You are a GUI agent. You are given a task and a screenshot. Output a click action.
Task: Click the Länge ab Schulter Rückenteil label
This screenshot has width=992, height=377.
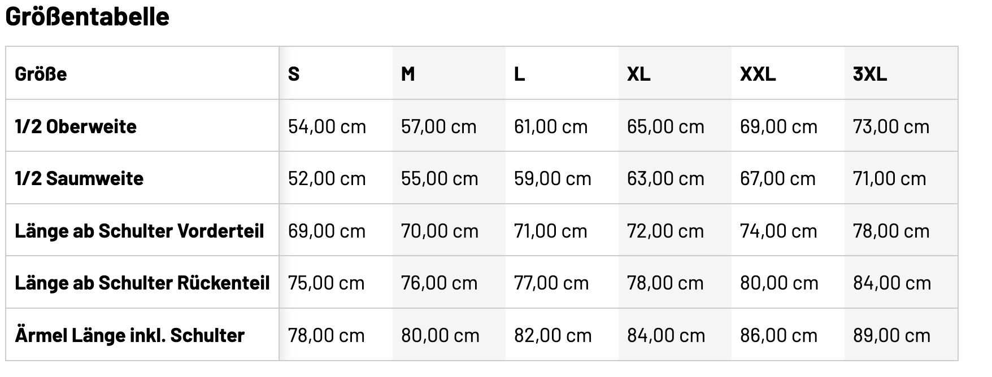(142, 283)
